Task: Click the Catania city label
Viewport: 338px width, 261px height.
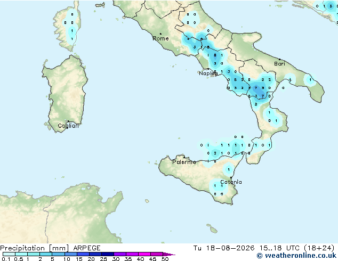Action: tap(231, 182)
